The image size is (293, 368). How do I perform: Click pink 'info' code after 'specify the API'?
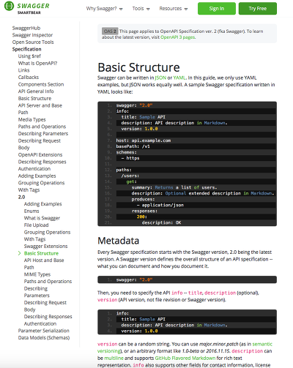tap(177, 293)
